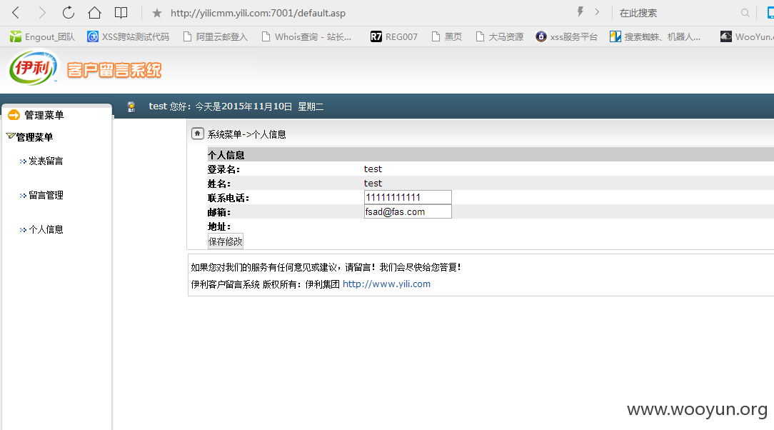Open the xss服务平台 bookmark
This screenshot has height=430, width=774.
(x=567, y=36)
